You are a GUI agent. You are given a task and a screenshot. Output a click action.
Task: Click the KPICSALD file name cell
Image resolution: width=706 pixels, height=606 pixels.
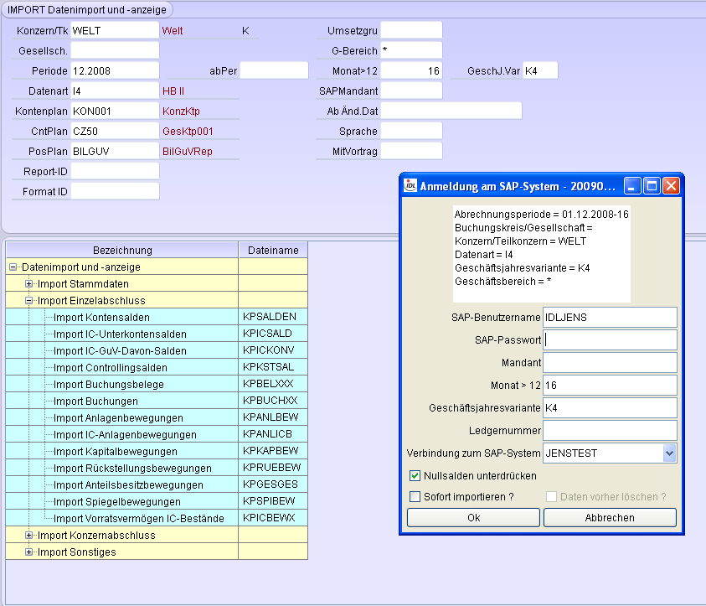pos(273,334)
